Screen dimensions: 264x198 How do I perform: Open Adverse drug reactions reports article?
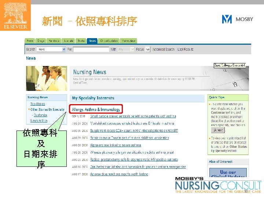point(119,174)
